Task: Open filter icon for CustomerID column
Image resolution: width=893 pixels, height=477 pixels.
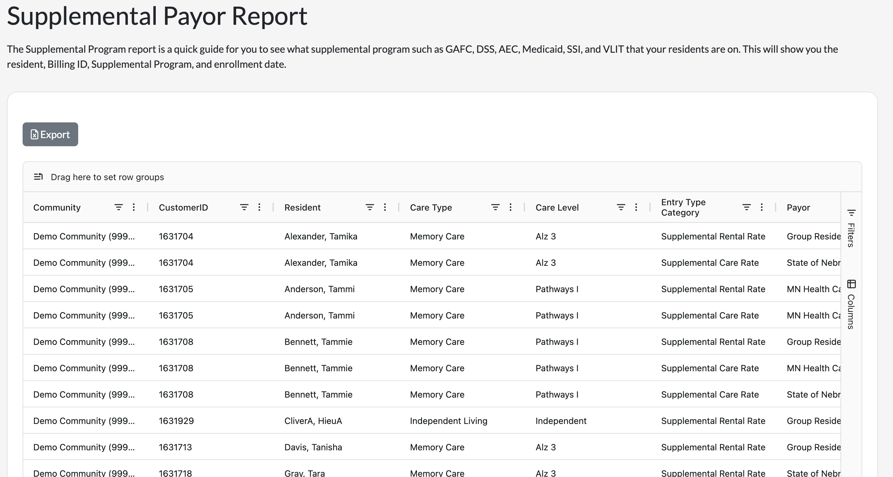Action: click(x=244, y=207)
